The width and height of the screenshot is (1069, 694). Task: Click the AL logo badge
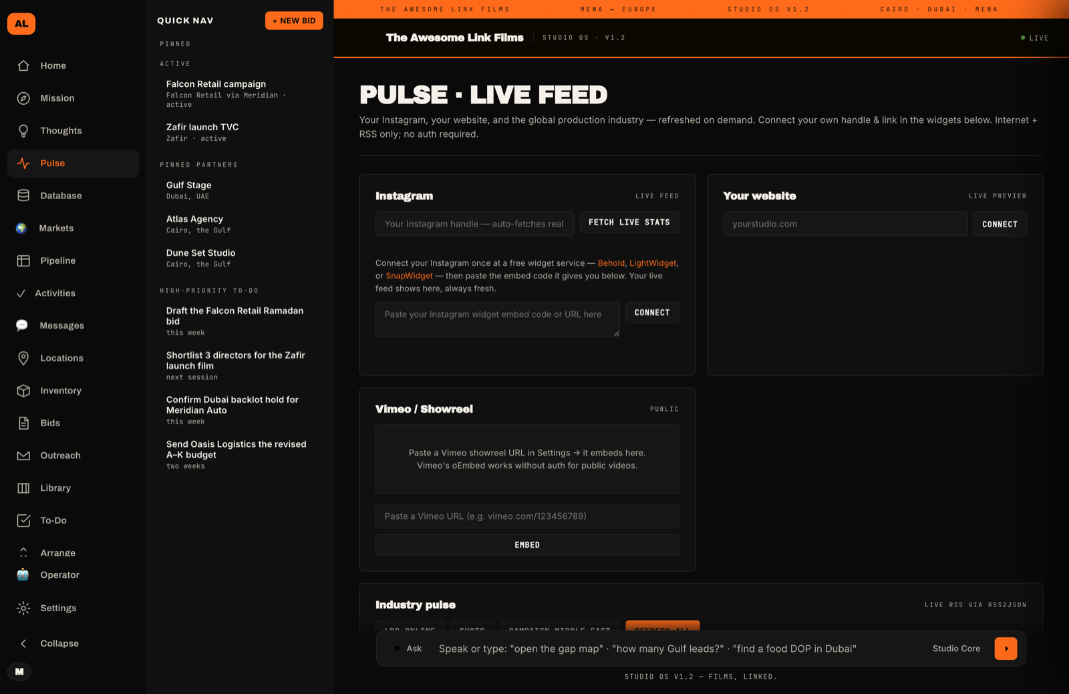coord(21,23)
